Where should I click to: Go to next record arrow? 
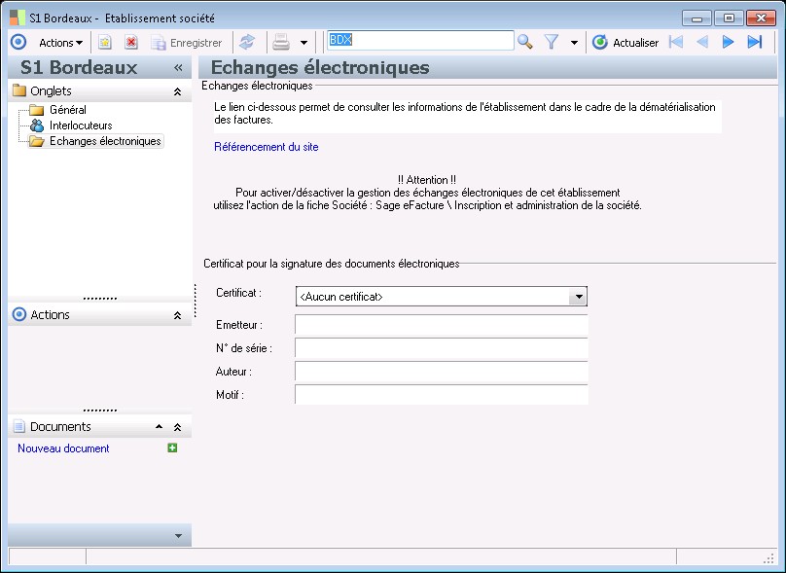(x=729, y=42)
